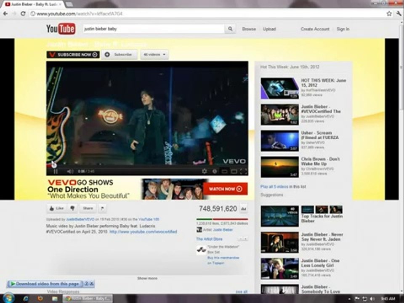
Task: Open the 46 videos dropdown
Action: point(154,54)
